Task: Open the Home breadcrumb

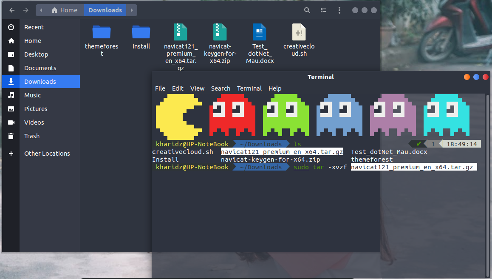Action: [x=65, y=10]
